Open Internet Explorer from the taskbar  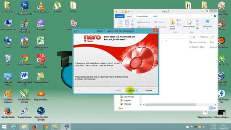click(x=14, y=127)
